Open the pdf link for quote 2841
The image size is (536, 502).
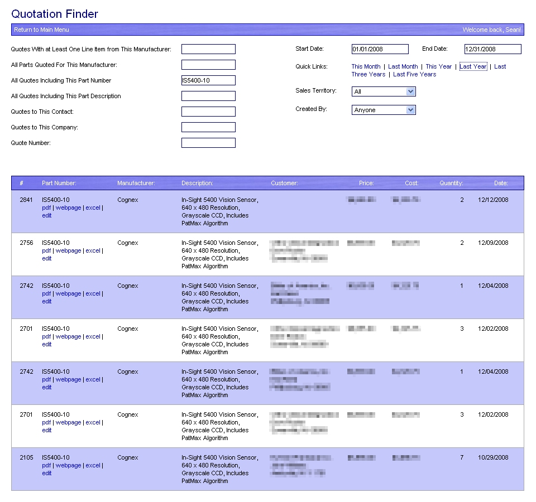click(46, 207)
